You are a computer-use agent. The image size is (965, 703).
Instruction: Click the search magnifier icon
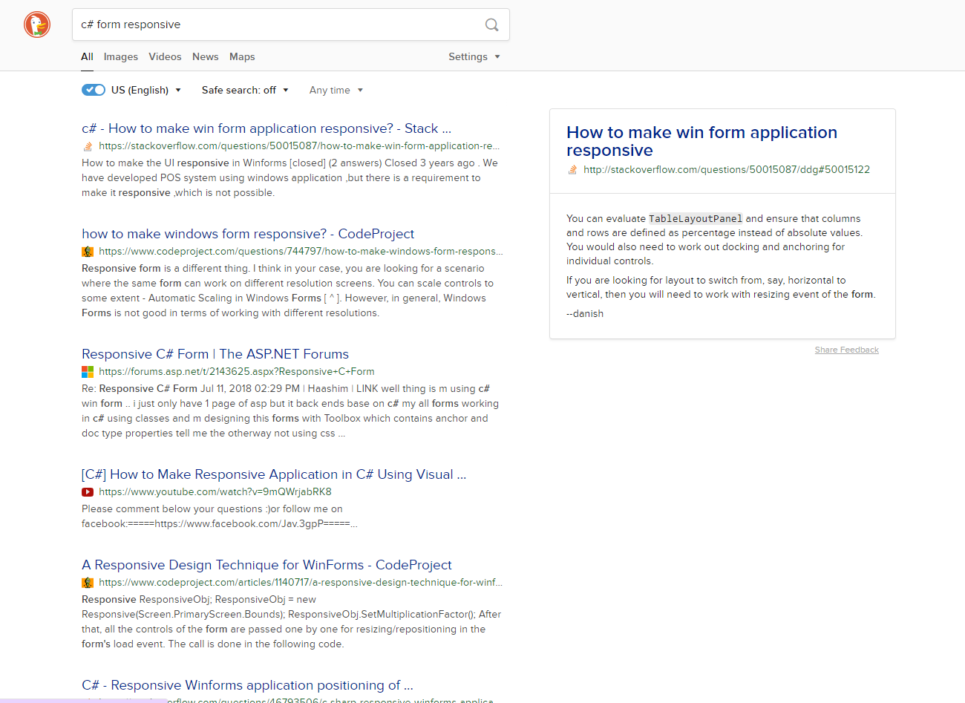491,24
